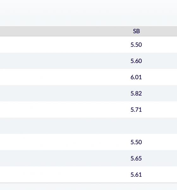Highlight the shaded row containing 5.65
This screenshot has height=190, width=177.
[88, 158]
